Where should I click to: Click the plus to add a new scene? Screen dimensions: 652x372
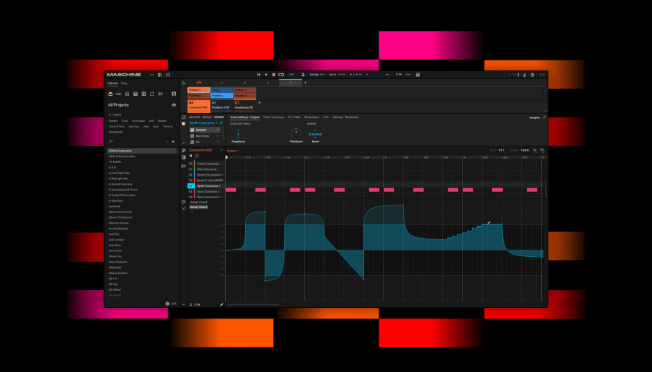pos(305,82)
